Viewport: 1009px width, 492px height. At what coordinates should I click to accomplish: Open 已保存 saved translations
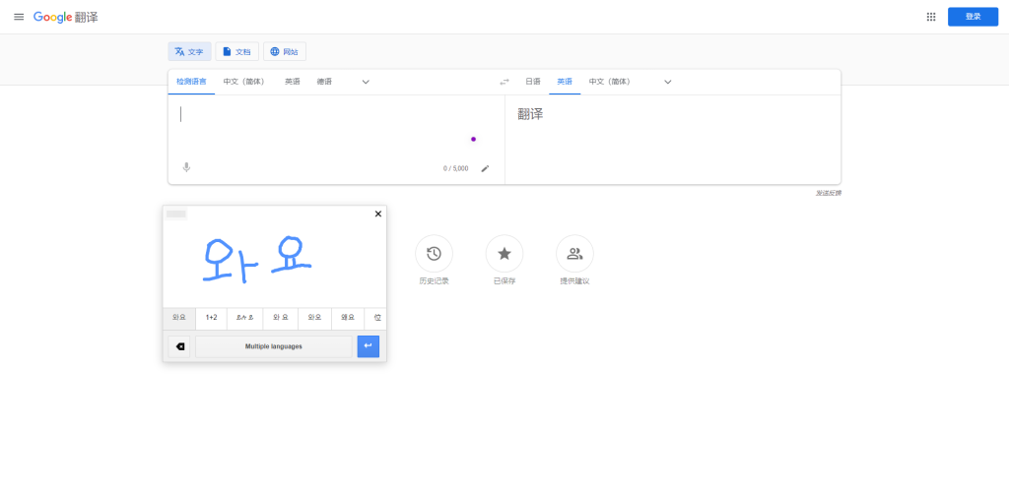point(504,254)
